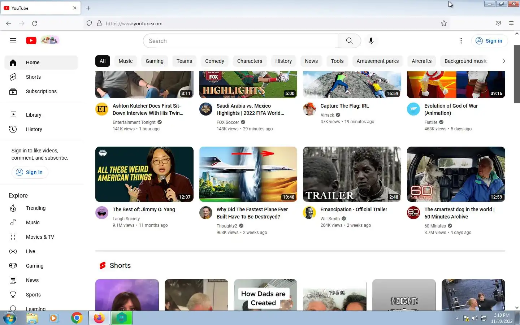Image resolution: width=520 pixels, height=325 pixels.
Task: Click the taskbar volume speaker icon
Action: pyautogui.click(x=474, y=318)
